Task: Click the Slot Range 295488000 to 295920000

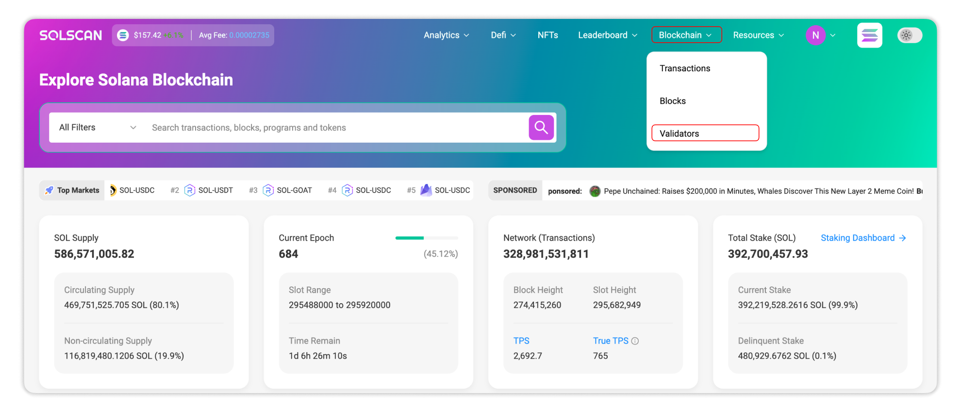Action: click(x=340, y=305)
